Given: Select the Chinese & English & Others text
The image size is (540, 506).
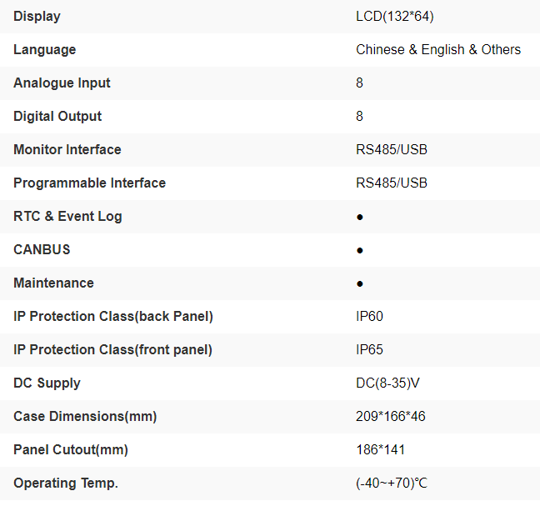Looking at the screenshot, I should (x=438, y=50).
